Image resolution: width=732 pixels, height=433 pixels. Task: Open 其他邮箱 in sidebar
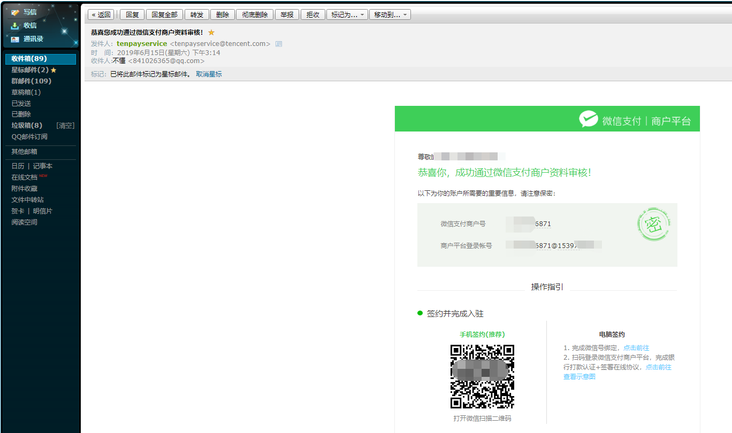pos(25,152)
